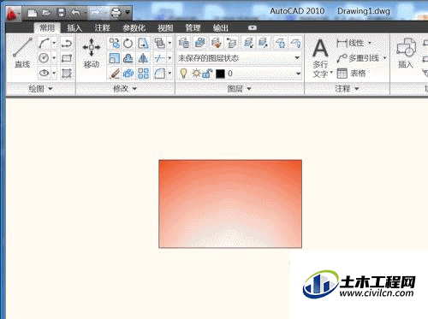This screenshot has height=319, width=428.
Task: Select the Fillet tool icon
Action: (x=159, y=74)
